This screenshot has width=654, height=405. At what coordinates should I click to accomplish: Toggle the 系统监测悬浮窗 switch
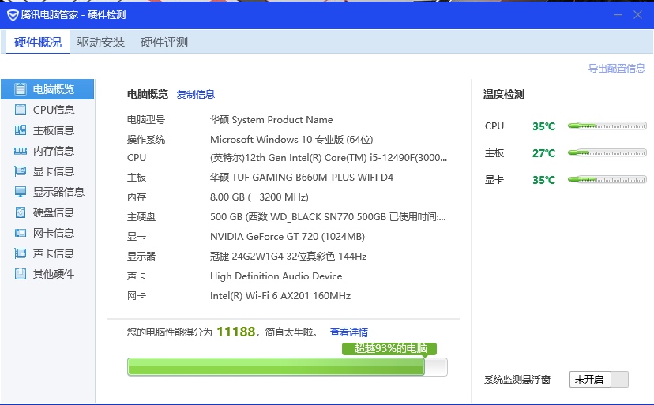(x=599, y=380)
